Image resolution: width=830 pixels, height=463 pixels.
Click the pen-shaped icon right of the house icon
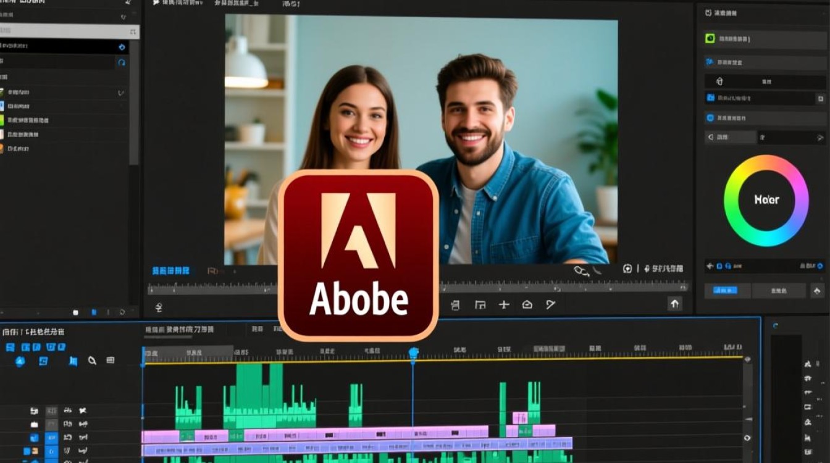pos(550,304)
